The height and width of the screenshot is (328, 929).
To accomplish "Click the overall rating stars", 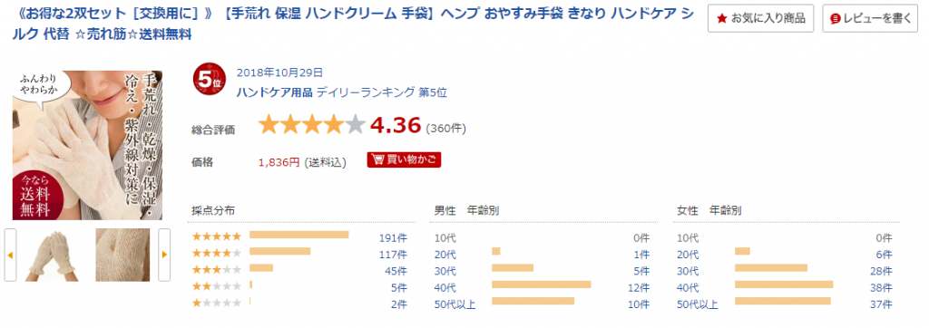I will point(312,125).
